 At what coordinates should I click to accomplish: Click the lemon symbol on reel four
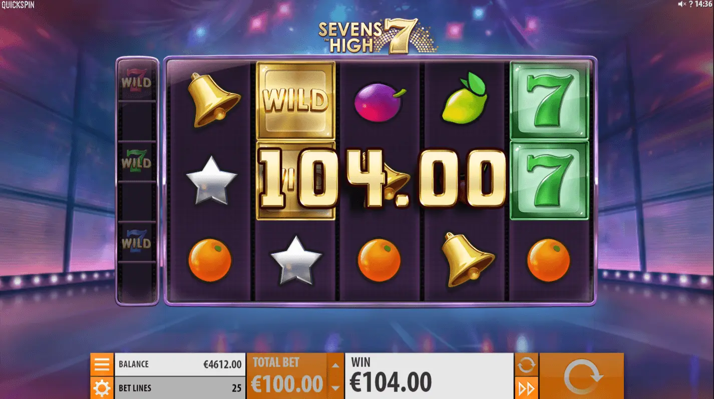tap(464, 99)
